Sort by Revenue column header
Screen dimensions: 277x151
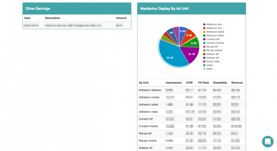(x=237, y=83)
